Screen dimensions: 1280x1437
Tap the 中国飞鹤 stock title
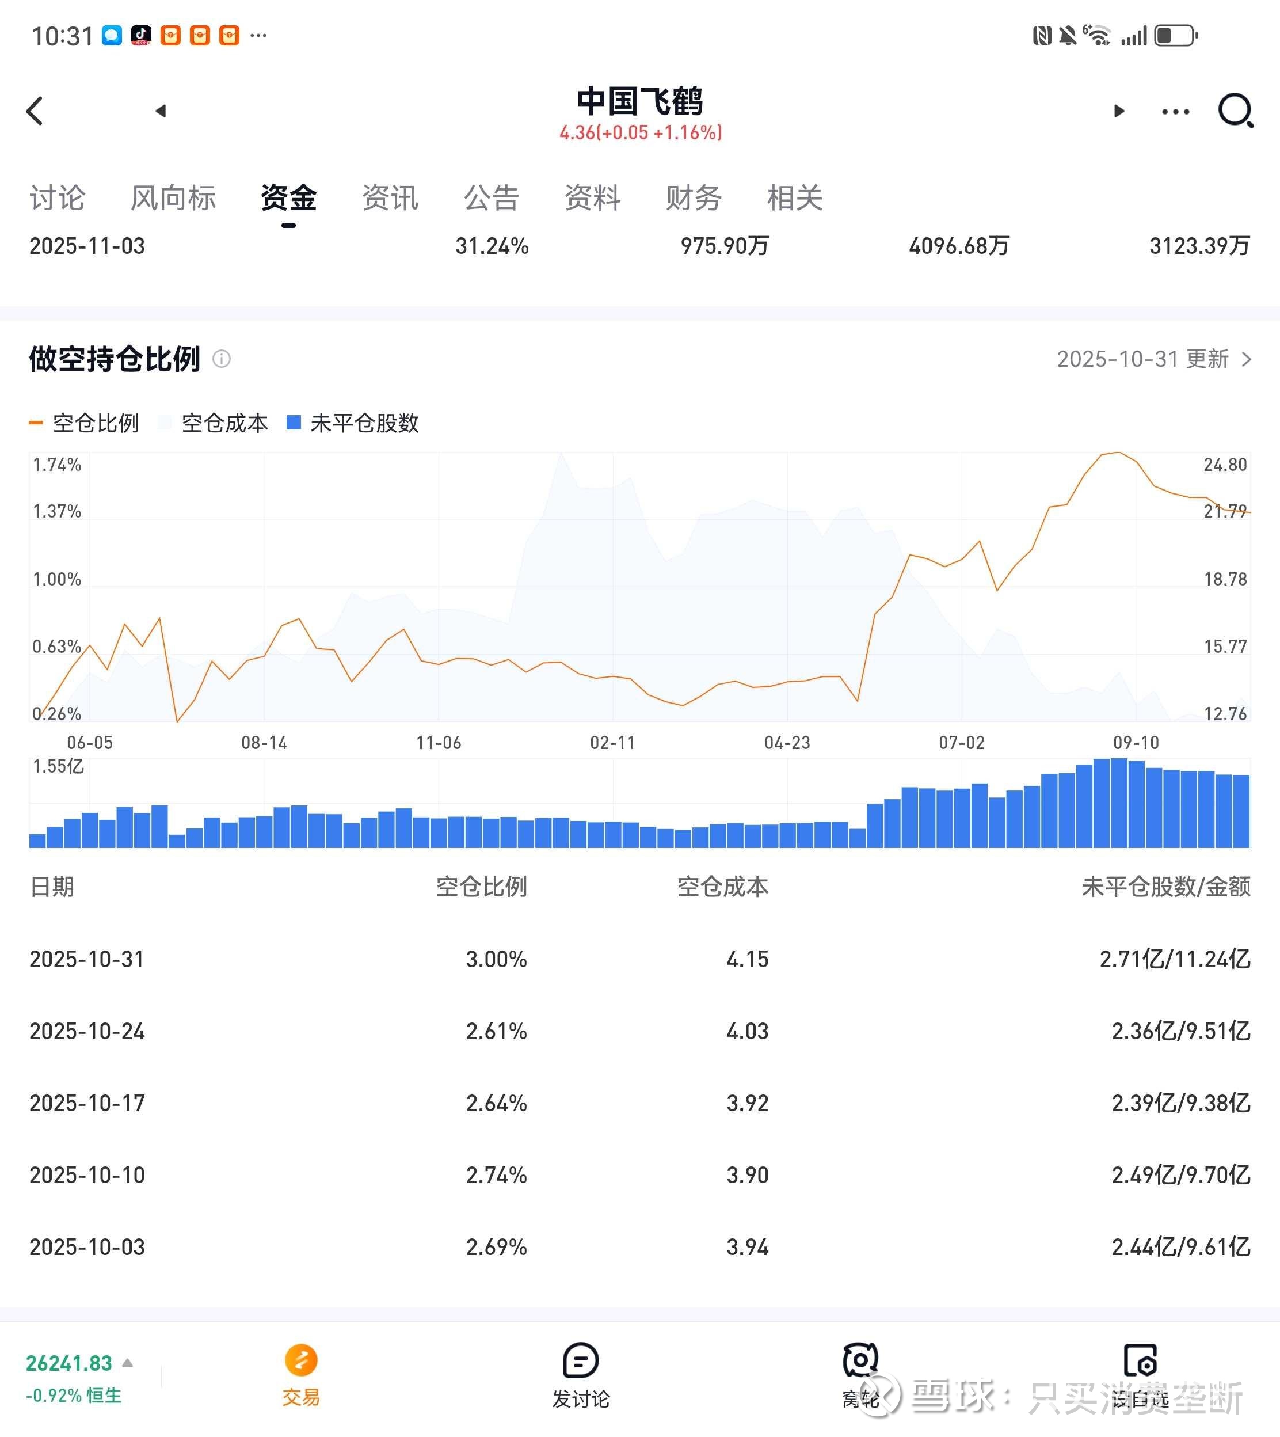click(x=639, y=102)
